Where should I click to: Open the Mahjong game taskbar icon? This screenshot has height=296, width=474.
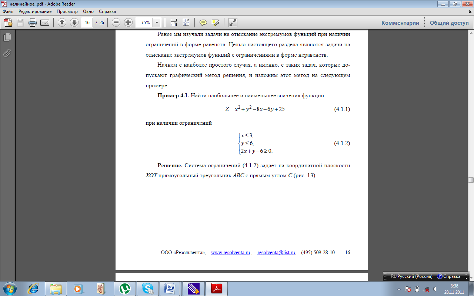[x=101, y=289]
